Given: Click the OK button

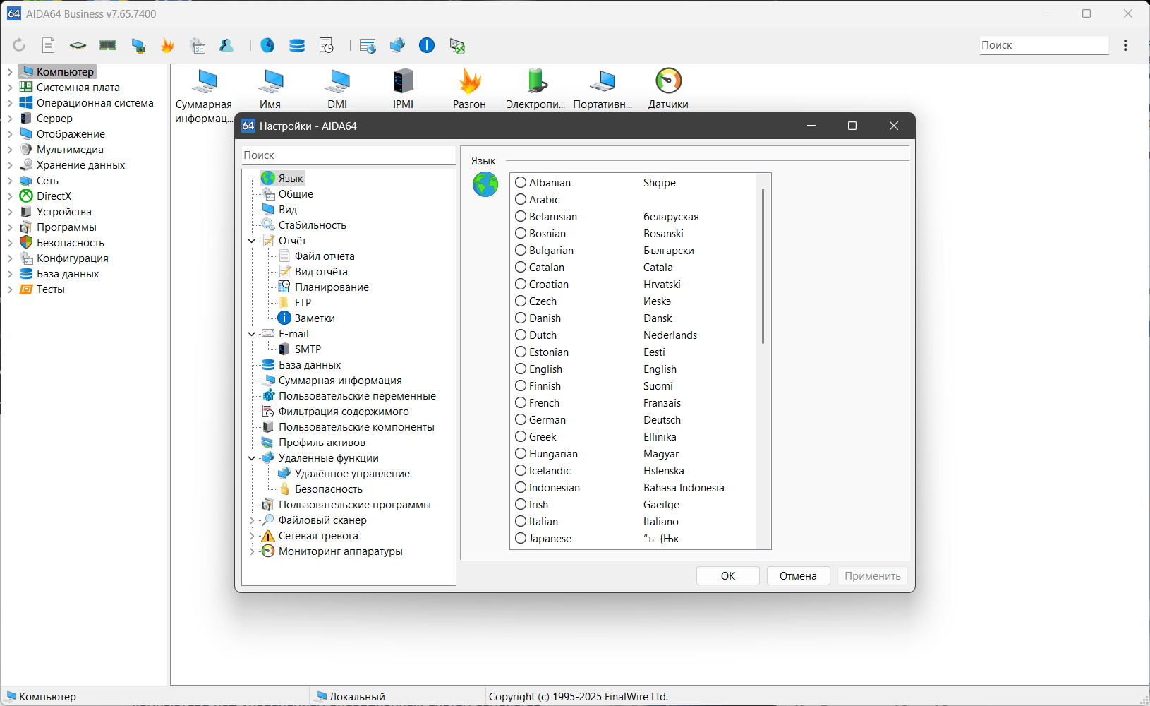Looking at the screenshot, I should coord(727,575).
